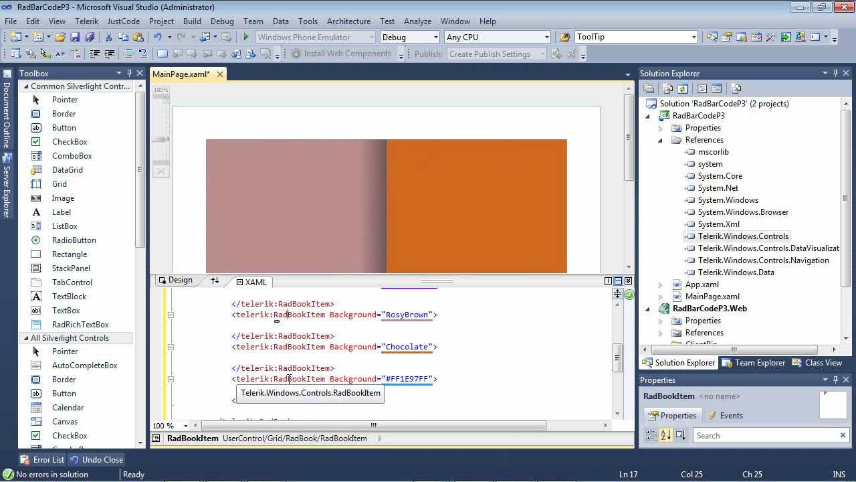
Task: Click the Uncomment Selection icon
Action: coord(142,54)
